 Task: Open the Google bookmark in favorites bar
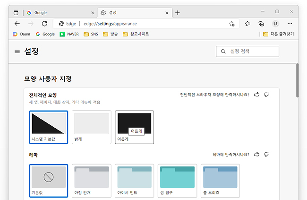tap(45, 34)
